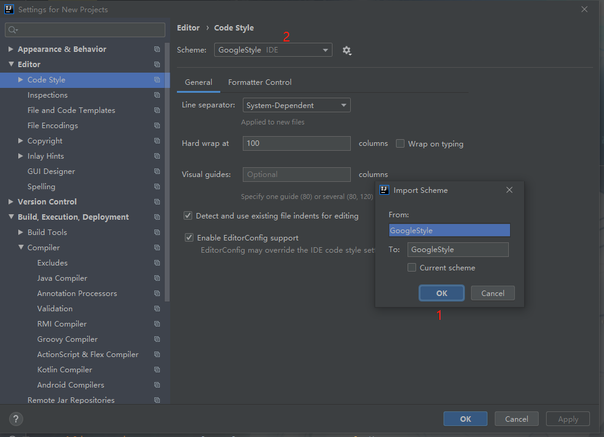This screenshot has height=437, width=604.
Task: Enable the Wrap on typing checkbox
Action: (400, 144)
